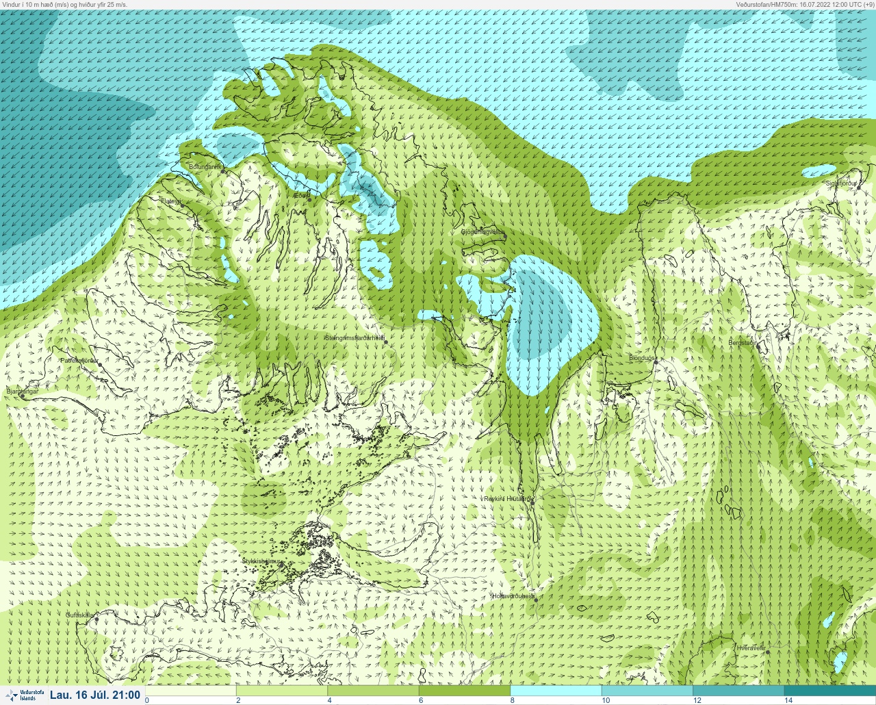876x705 pixels.
Task: Click the station dot at Bjargtangar
Action: [x=23, y=396]
